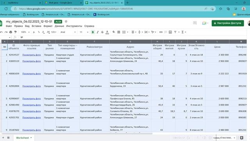
Task: Open the name box dropdown arrow
Action: tap(9, 38)
